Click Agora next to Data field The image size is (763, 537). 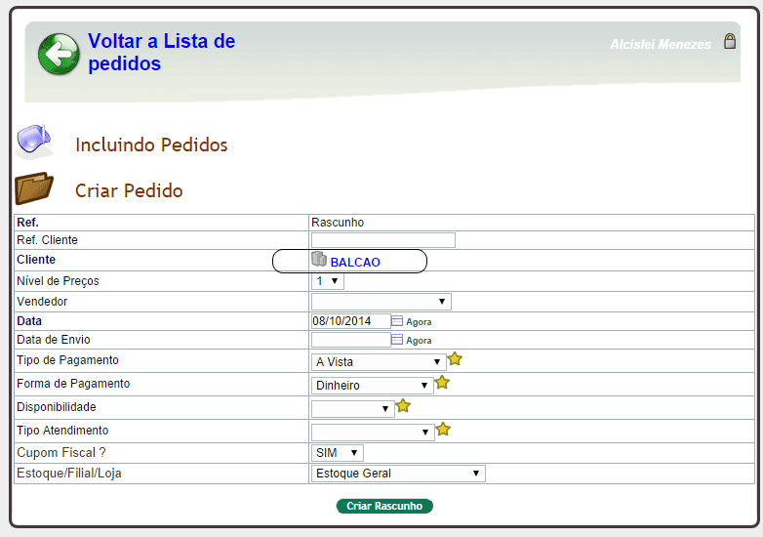[x=419, y=322]
